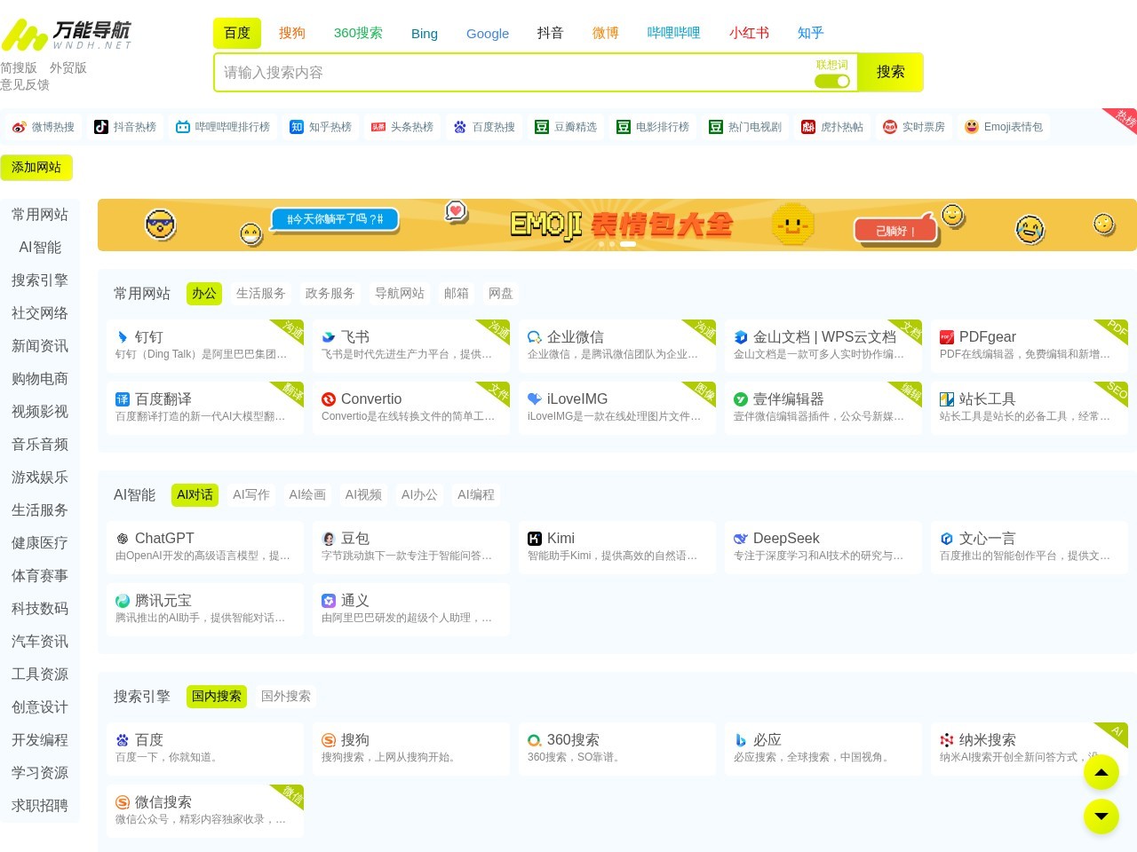The image size is (1137, 852).
Task: Go to 开发编程 in sidebar
Action: coord(40,739)
